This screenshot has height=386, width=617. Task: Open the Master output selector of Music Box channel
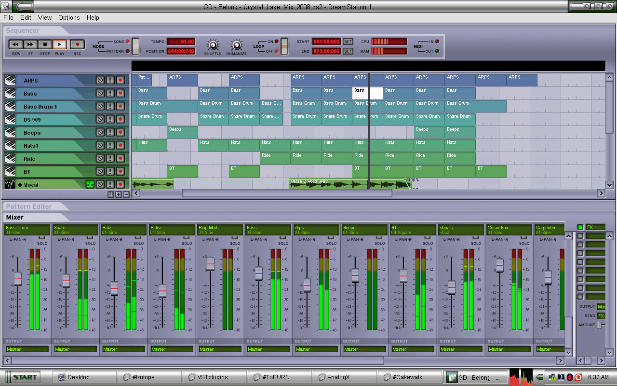click(x=510, y=349)
